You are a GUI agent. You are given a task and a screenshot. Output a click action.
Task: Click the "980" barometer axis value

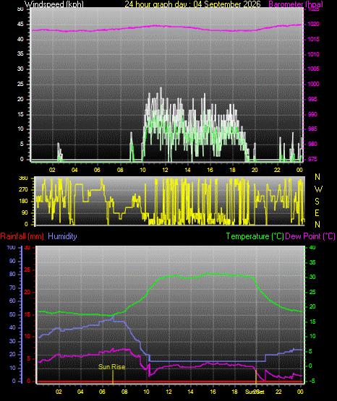312,144
